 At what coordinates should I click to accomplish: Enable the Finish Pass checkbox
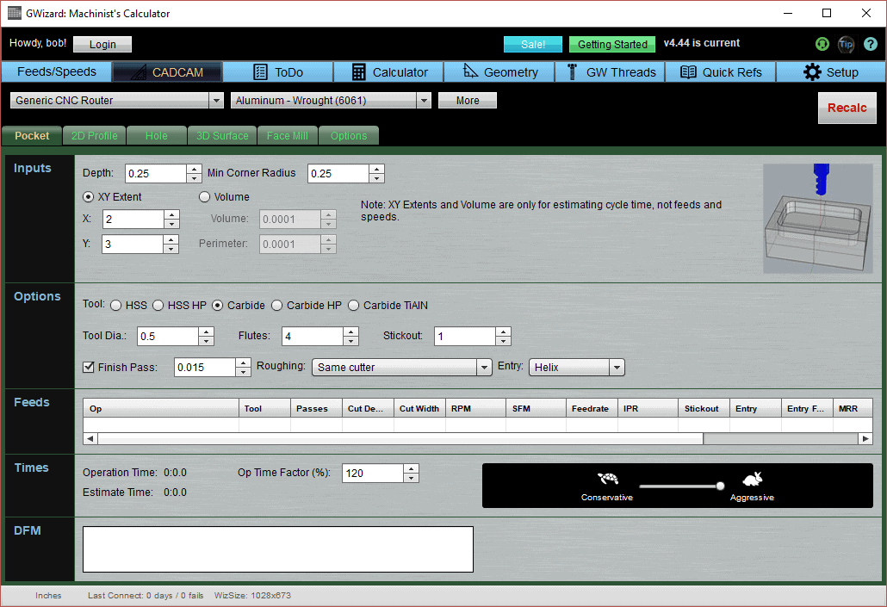click(89, 367)
